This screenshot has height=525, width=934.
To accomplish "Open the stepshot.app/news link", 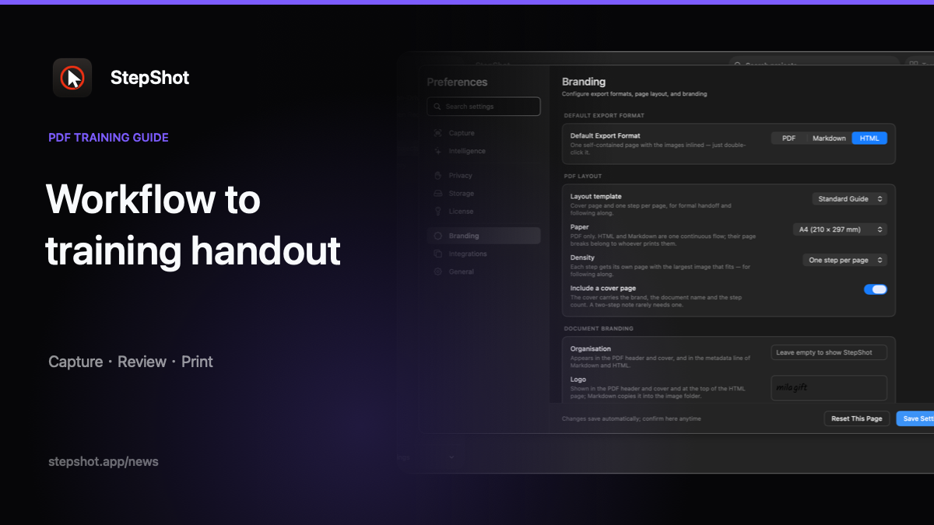I will [x=104, y=461].
